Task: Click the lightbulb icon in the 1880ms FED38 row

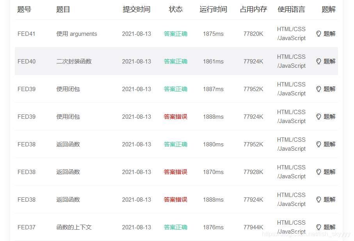Action: [x=318, y=144]
